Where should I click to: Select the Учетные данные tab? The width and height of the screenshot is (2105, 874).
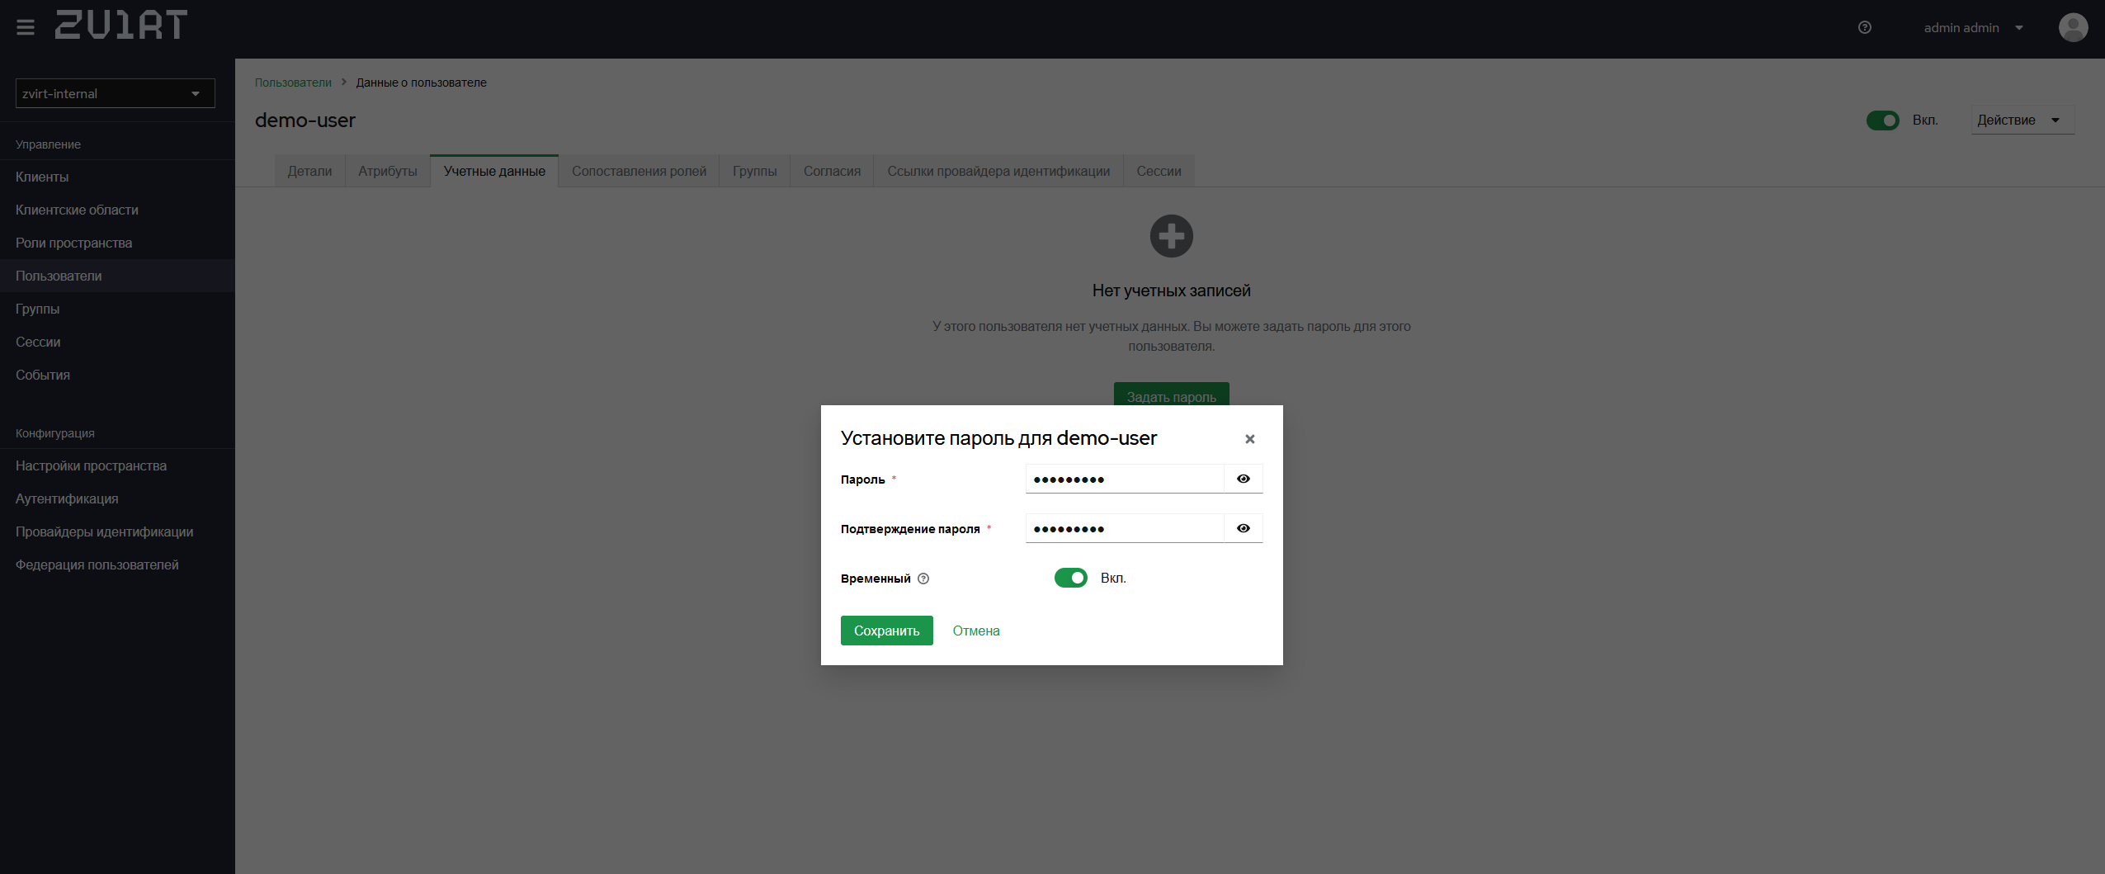pos(494,171)
